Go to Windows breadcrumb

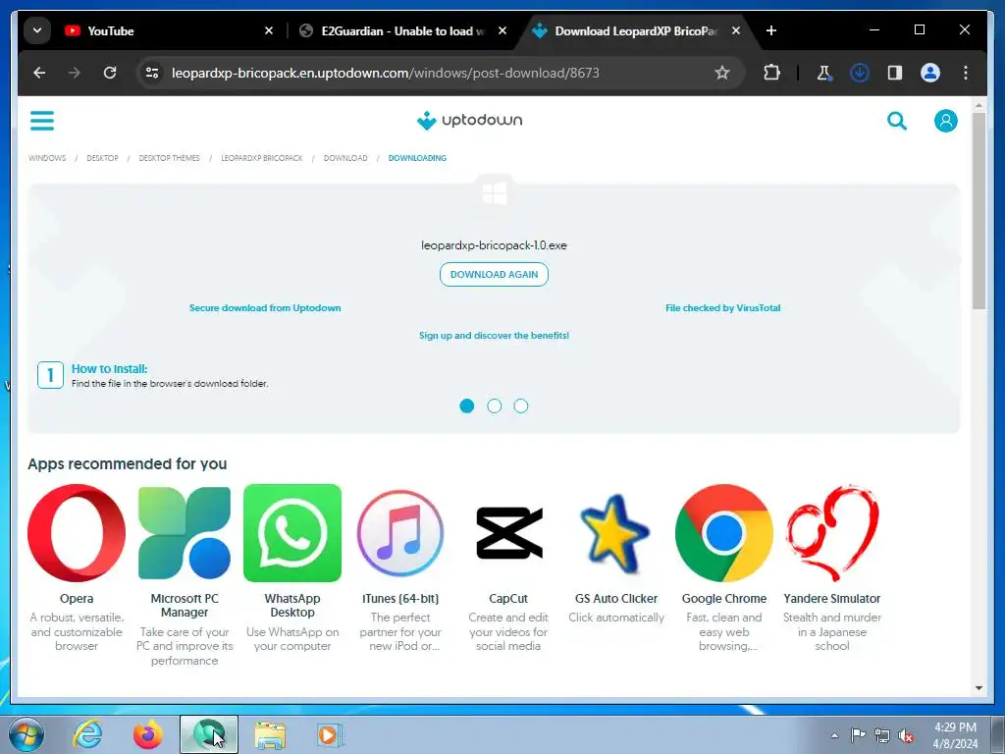pyautogui.click(x=47, y=158)
